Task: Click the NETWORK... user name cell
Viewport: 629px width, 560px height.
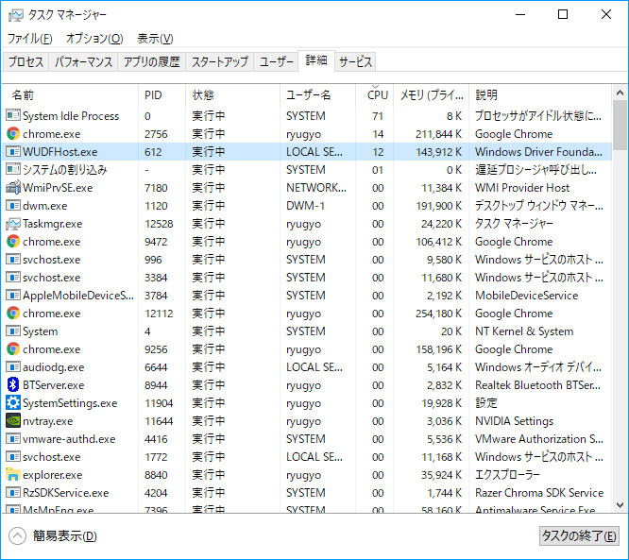Action: 316,188
